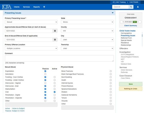The height and width of the screenshot is (113, 144).
Task: Click the End of Abuse/Offense Date field
Action: point(29,40)
